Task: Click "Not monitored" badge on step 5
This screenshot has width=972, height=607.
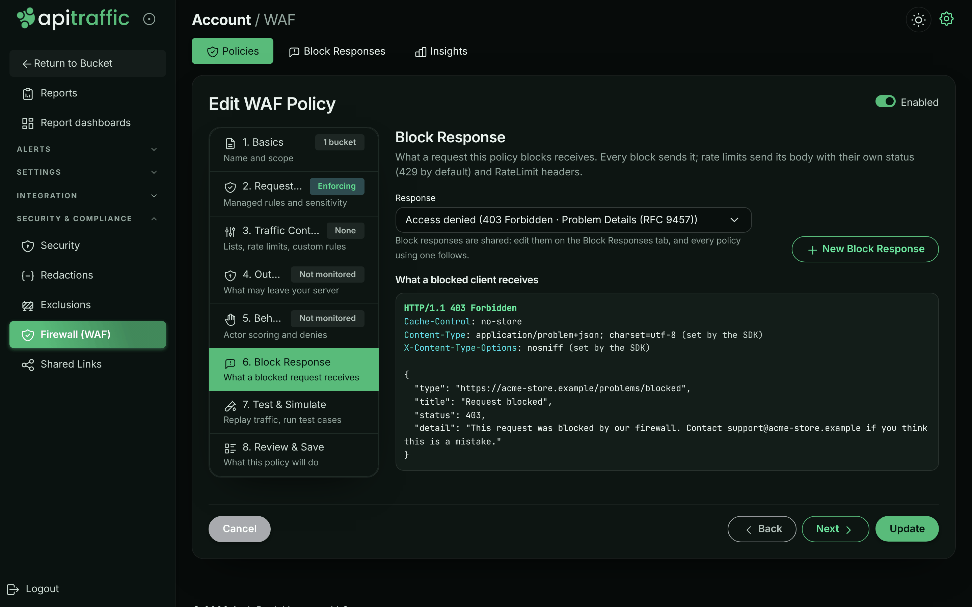Action: [327, 318]
